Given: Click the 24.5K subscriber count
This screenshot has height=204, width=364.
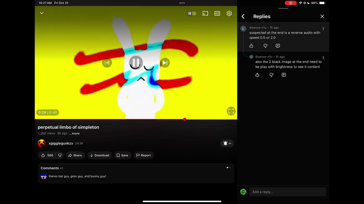Looking at the screenshot, I should (x=79, y=143).
